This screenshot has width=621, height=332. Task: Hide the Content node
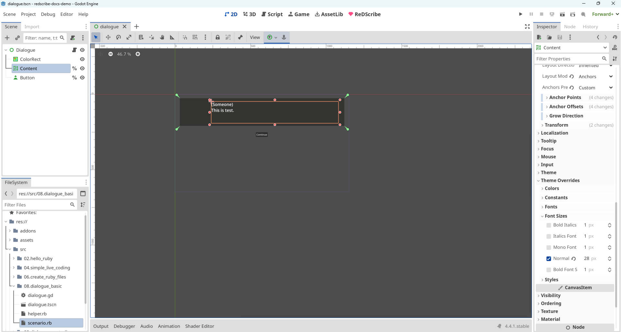pos(82,68)
